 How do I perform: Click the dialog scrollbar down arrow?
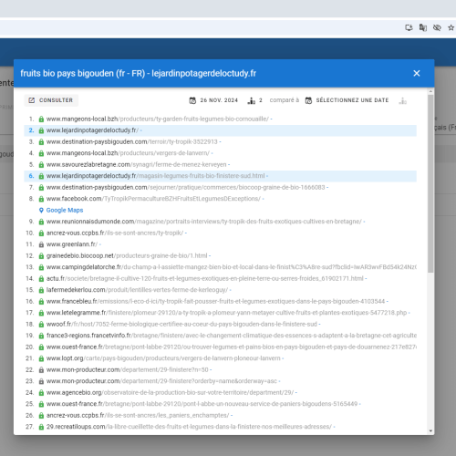[430, 430]
